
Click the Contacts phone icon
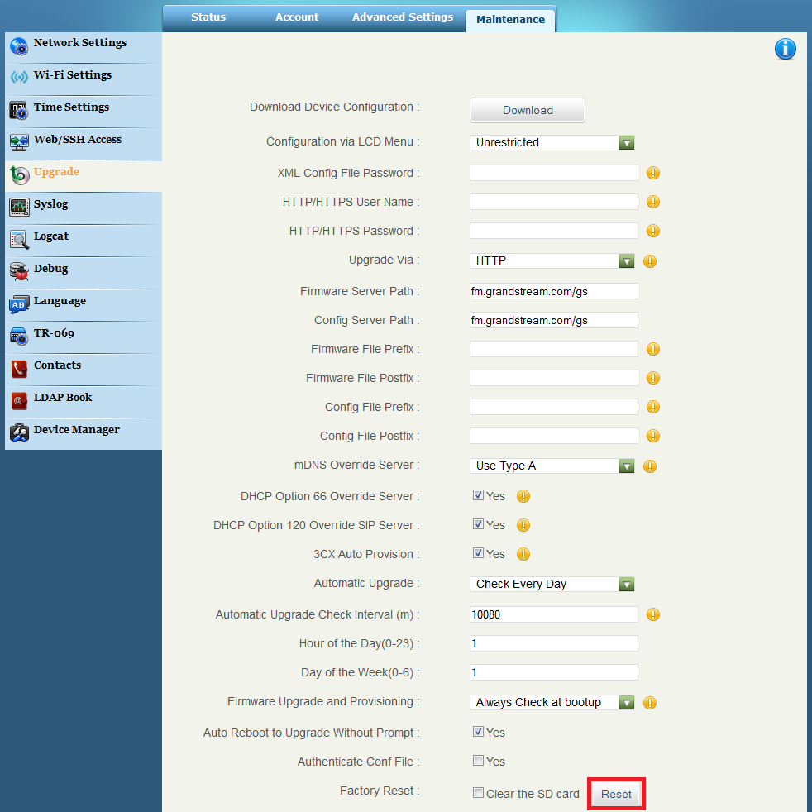[x=19, y=368]
